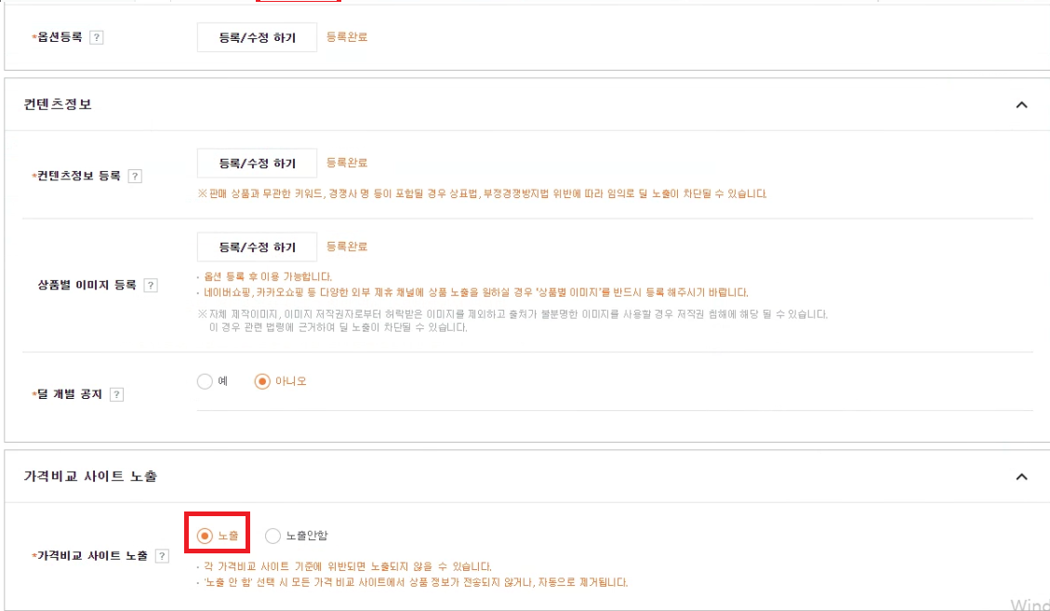This screenshot has height=611, width=1050.
Task: Click 등록완료 status beside 옵션등록 button
Action: pos(347,37)
